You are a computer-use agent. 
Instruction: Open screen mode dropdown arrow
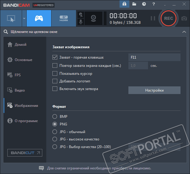point(24,18)
